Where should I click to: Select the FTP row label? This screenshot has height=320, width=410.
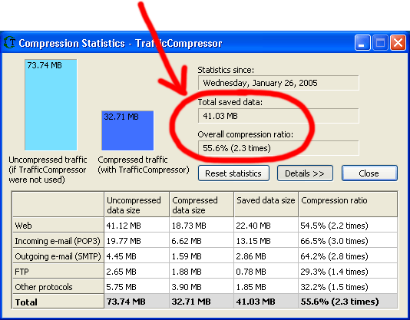tap(58, 272)
